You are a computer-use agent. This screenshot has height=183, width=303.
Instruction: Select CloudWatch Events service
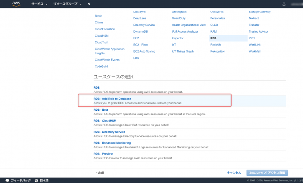pyautogui.click(x=107, y=60)
